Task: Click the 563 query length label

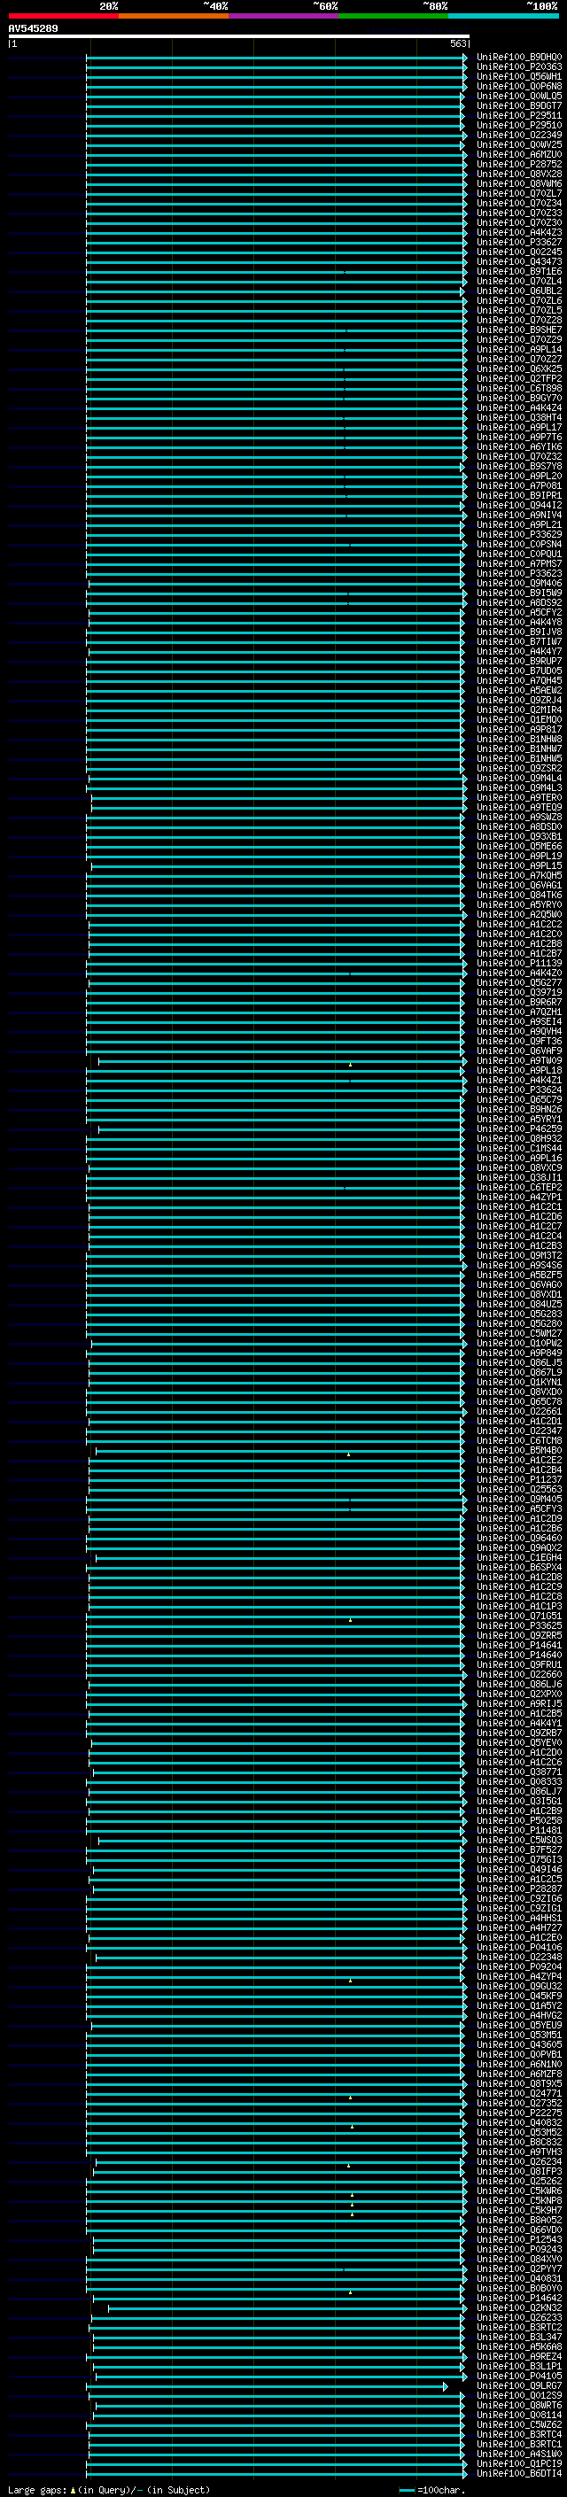Action: [458, 43]
